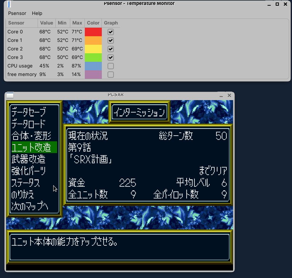Toggle graph checkbox for Core 0
292x278 pixels.
(111, 32)
